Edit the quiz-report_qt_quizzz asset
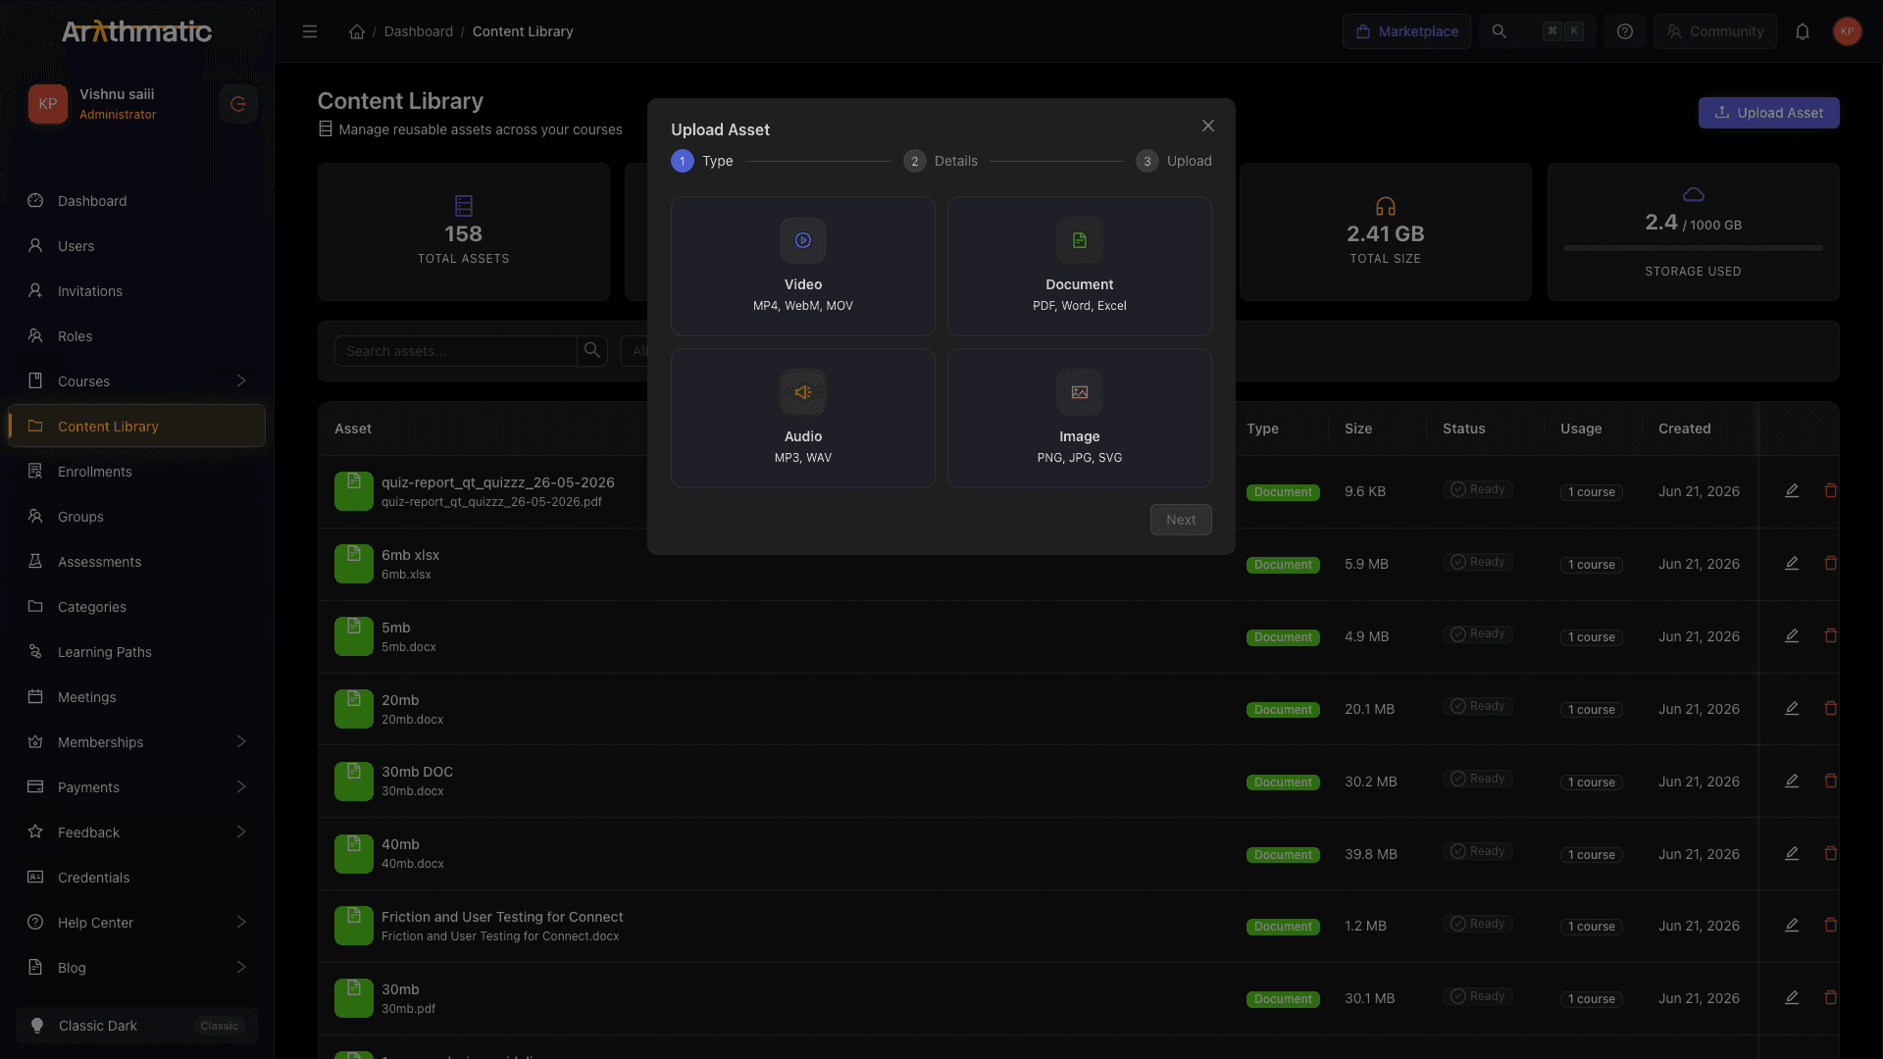The height and width of the screenshot is (1059, 1883). [1792, 490]
